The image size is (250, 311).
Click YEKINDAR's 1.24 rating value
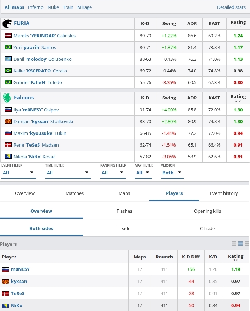pyautogui.click(x=238, y=36)
